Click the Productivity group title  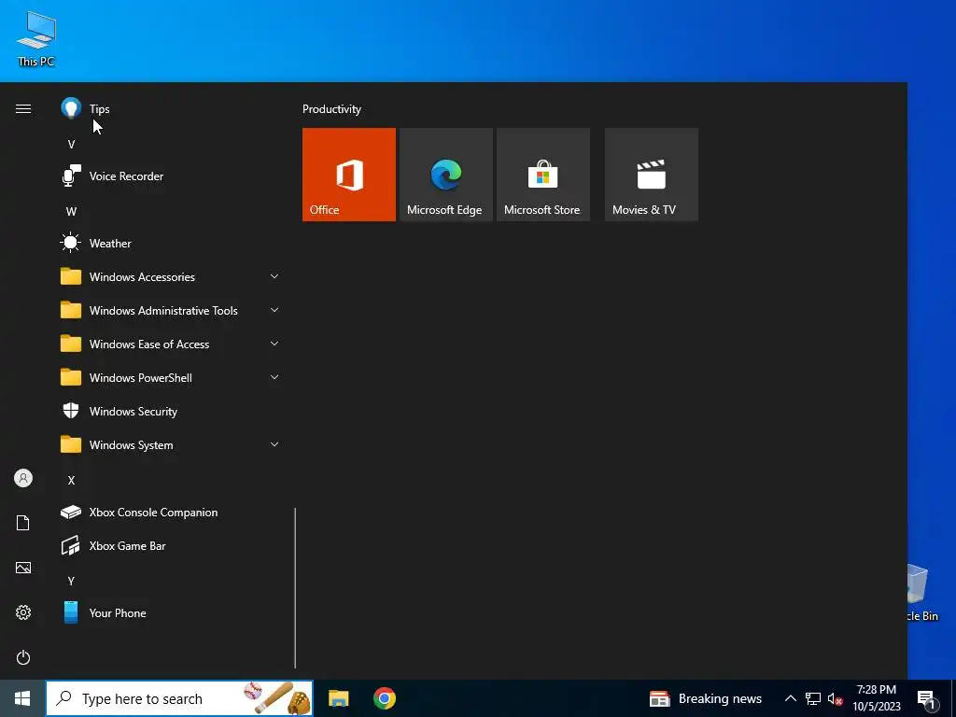click(331, 109)
